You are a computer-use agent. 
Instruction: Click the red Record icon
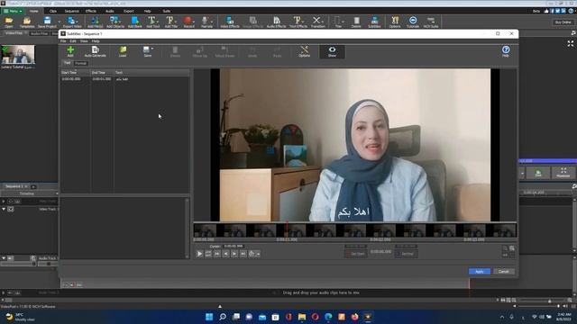pos(188,22)
